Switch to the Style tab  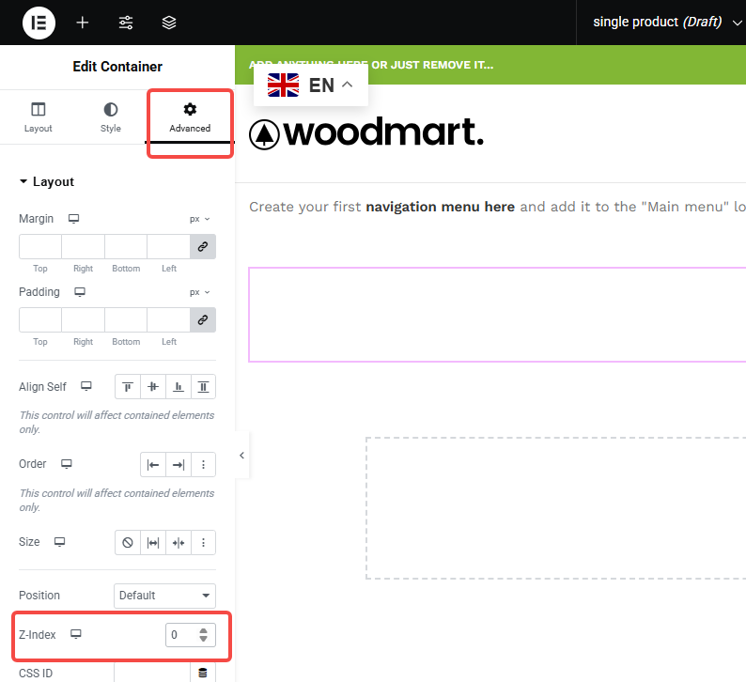click(x=111, y=117)
